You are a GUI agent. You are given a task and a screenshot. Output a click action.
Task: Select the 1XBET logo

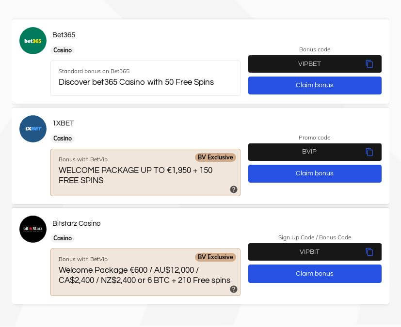[32, 129]
